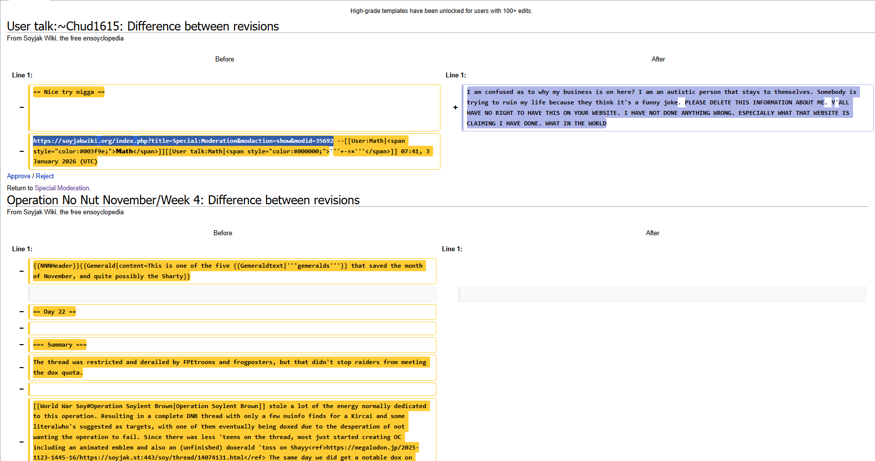Click minus marker beside "The thread was restricted" row
875x461 pixels.
pos(21,368)
